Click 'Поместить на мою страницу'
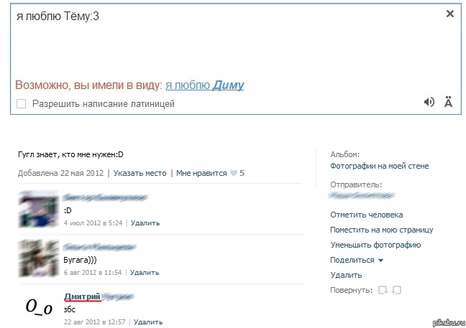 [381, 230]
